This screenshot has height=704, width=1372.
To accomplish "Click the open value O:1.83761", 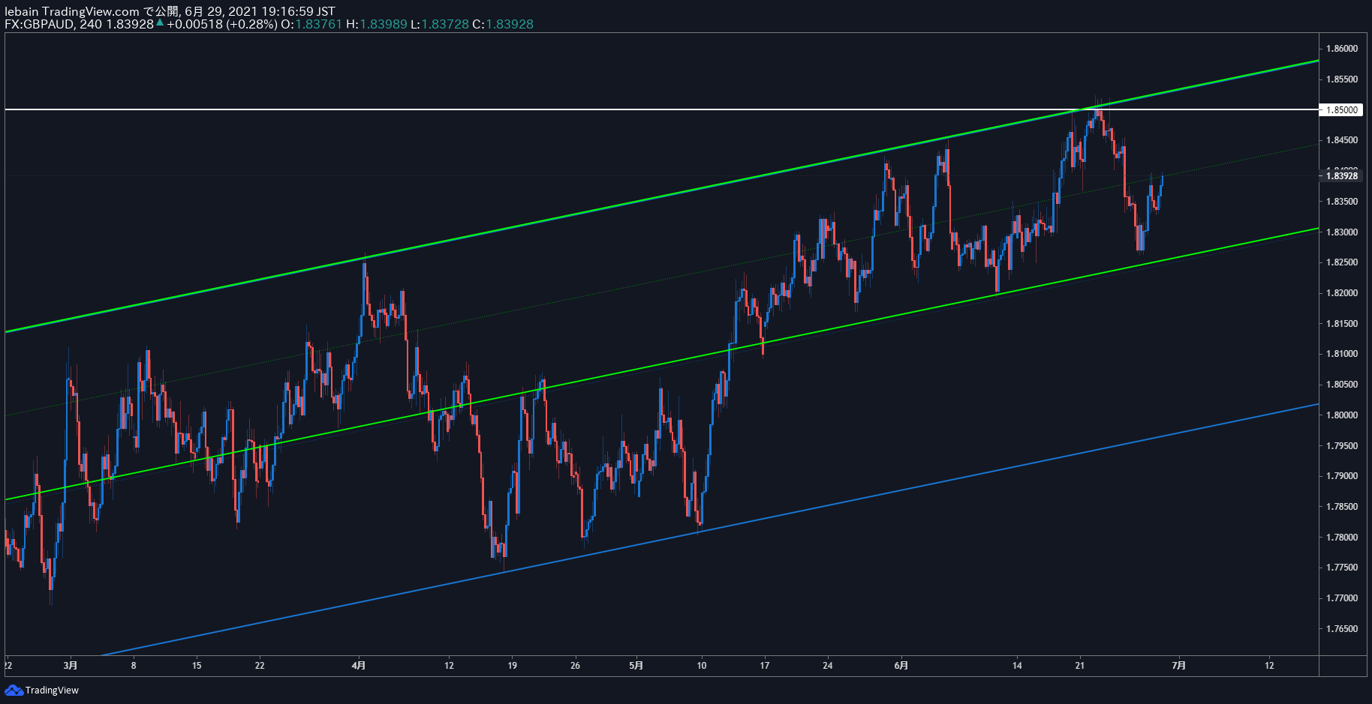I will pyautogui.click(x=311, y=24).
